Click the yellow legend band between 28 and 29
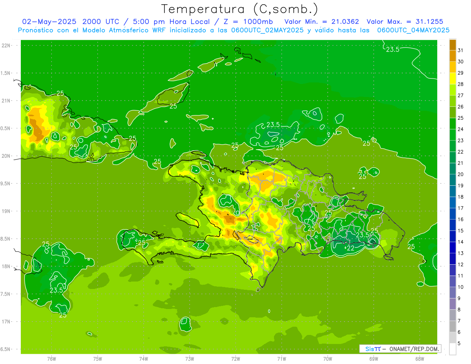Screen dimensions: 471x364 tap(453, 79)
